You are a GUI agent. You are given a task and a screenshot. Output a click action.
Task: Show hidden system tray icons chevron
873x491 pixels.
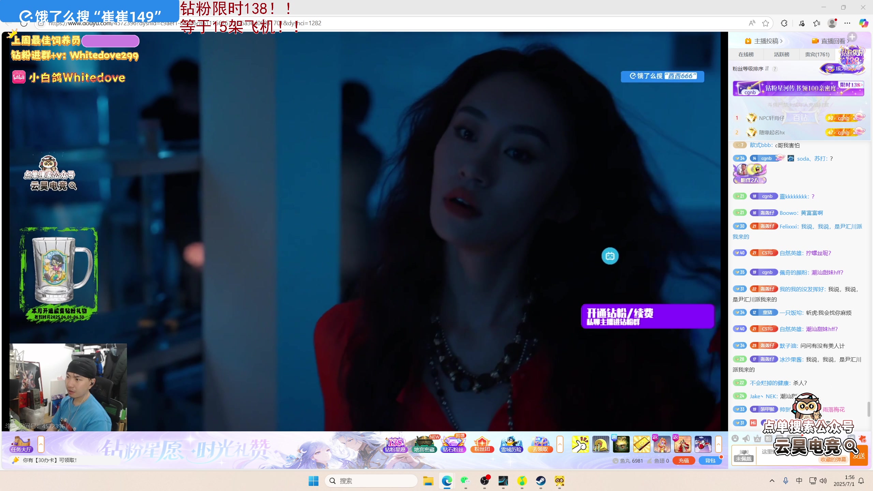[x=772, y=481]
